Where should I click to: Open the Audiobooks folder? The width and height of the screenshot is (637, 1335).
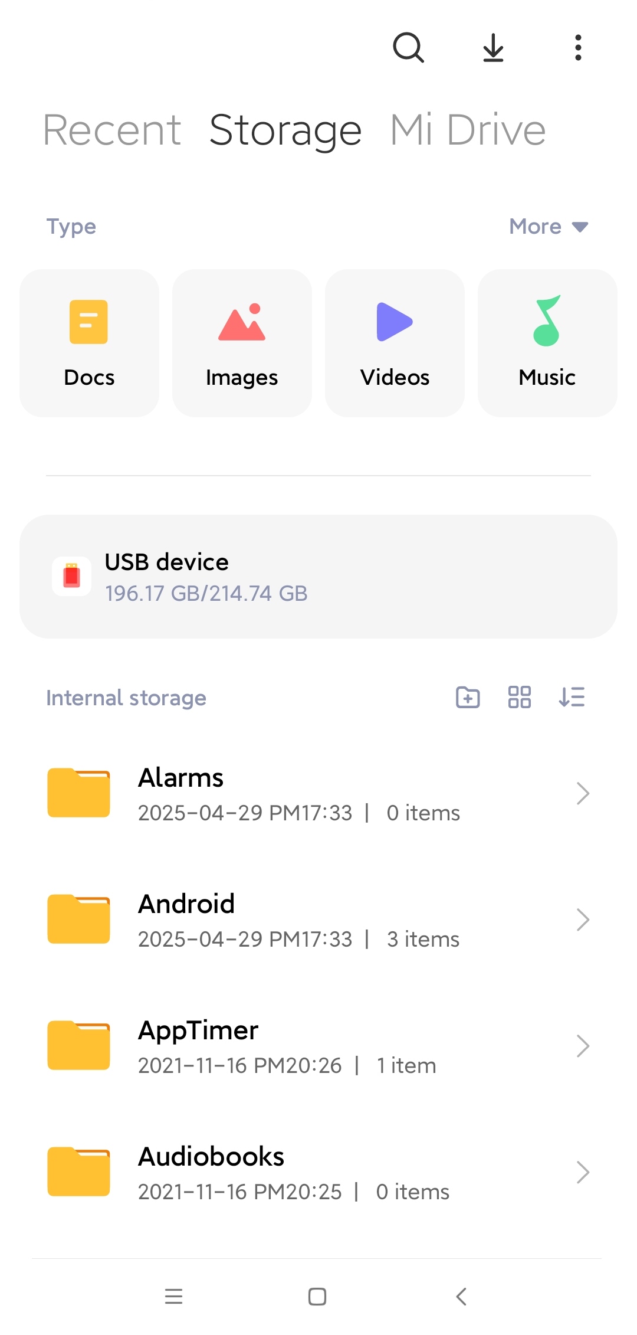tap(318, 1172)
